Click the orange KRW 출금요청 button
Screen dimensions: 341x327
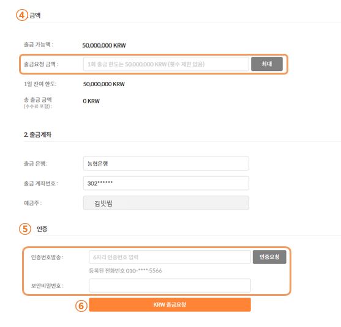[x=170, y=304]
